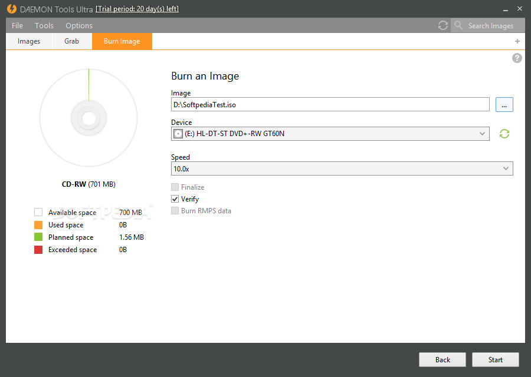Refresh devices with the green arrows icon
The image size is (531, 377).
504,134
